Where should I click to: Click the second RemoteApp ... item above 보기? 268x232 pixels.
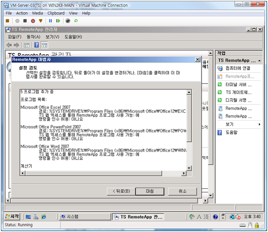(x=239, y=116)
